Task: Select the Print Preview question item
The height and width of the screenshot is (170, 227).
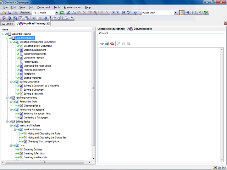Action: (x=31, y=62)
